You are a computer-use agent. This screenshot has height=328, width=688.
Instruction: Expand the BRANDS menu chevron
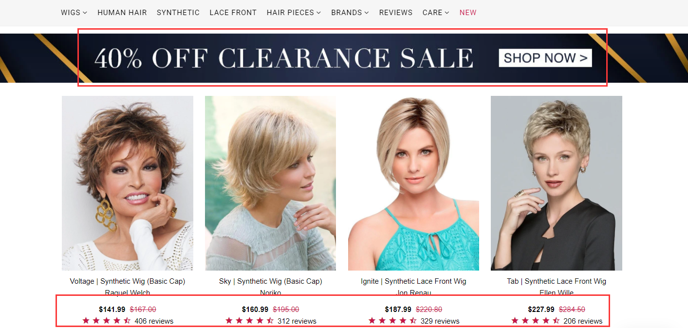pyautogui.click(x=367, y=13)
